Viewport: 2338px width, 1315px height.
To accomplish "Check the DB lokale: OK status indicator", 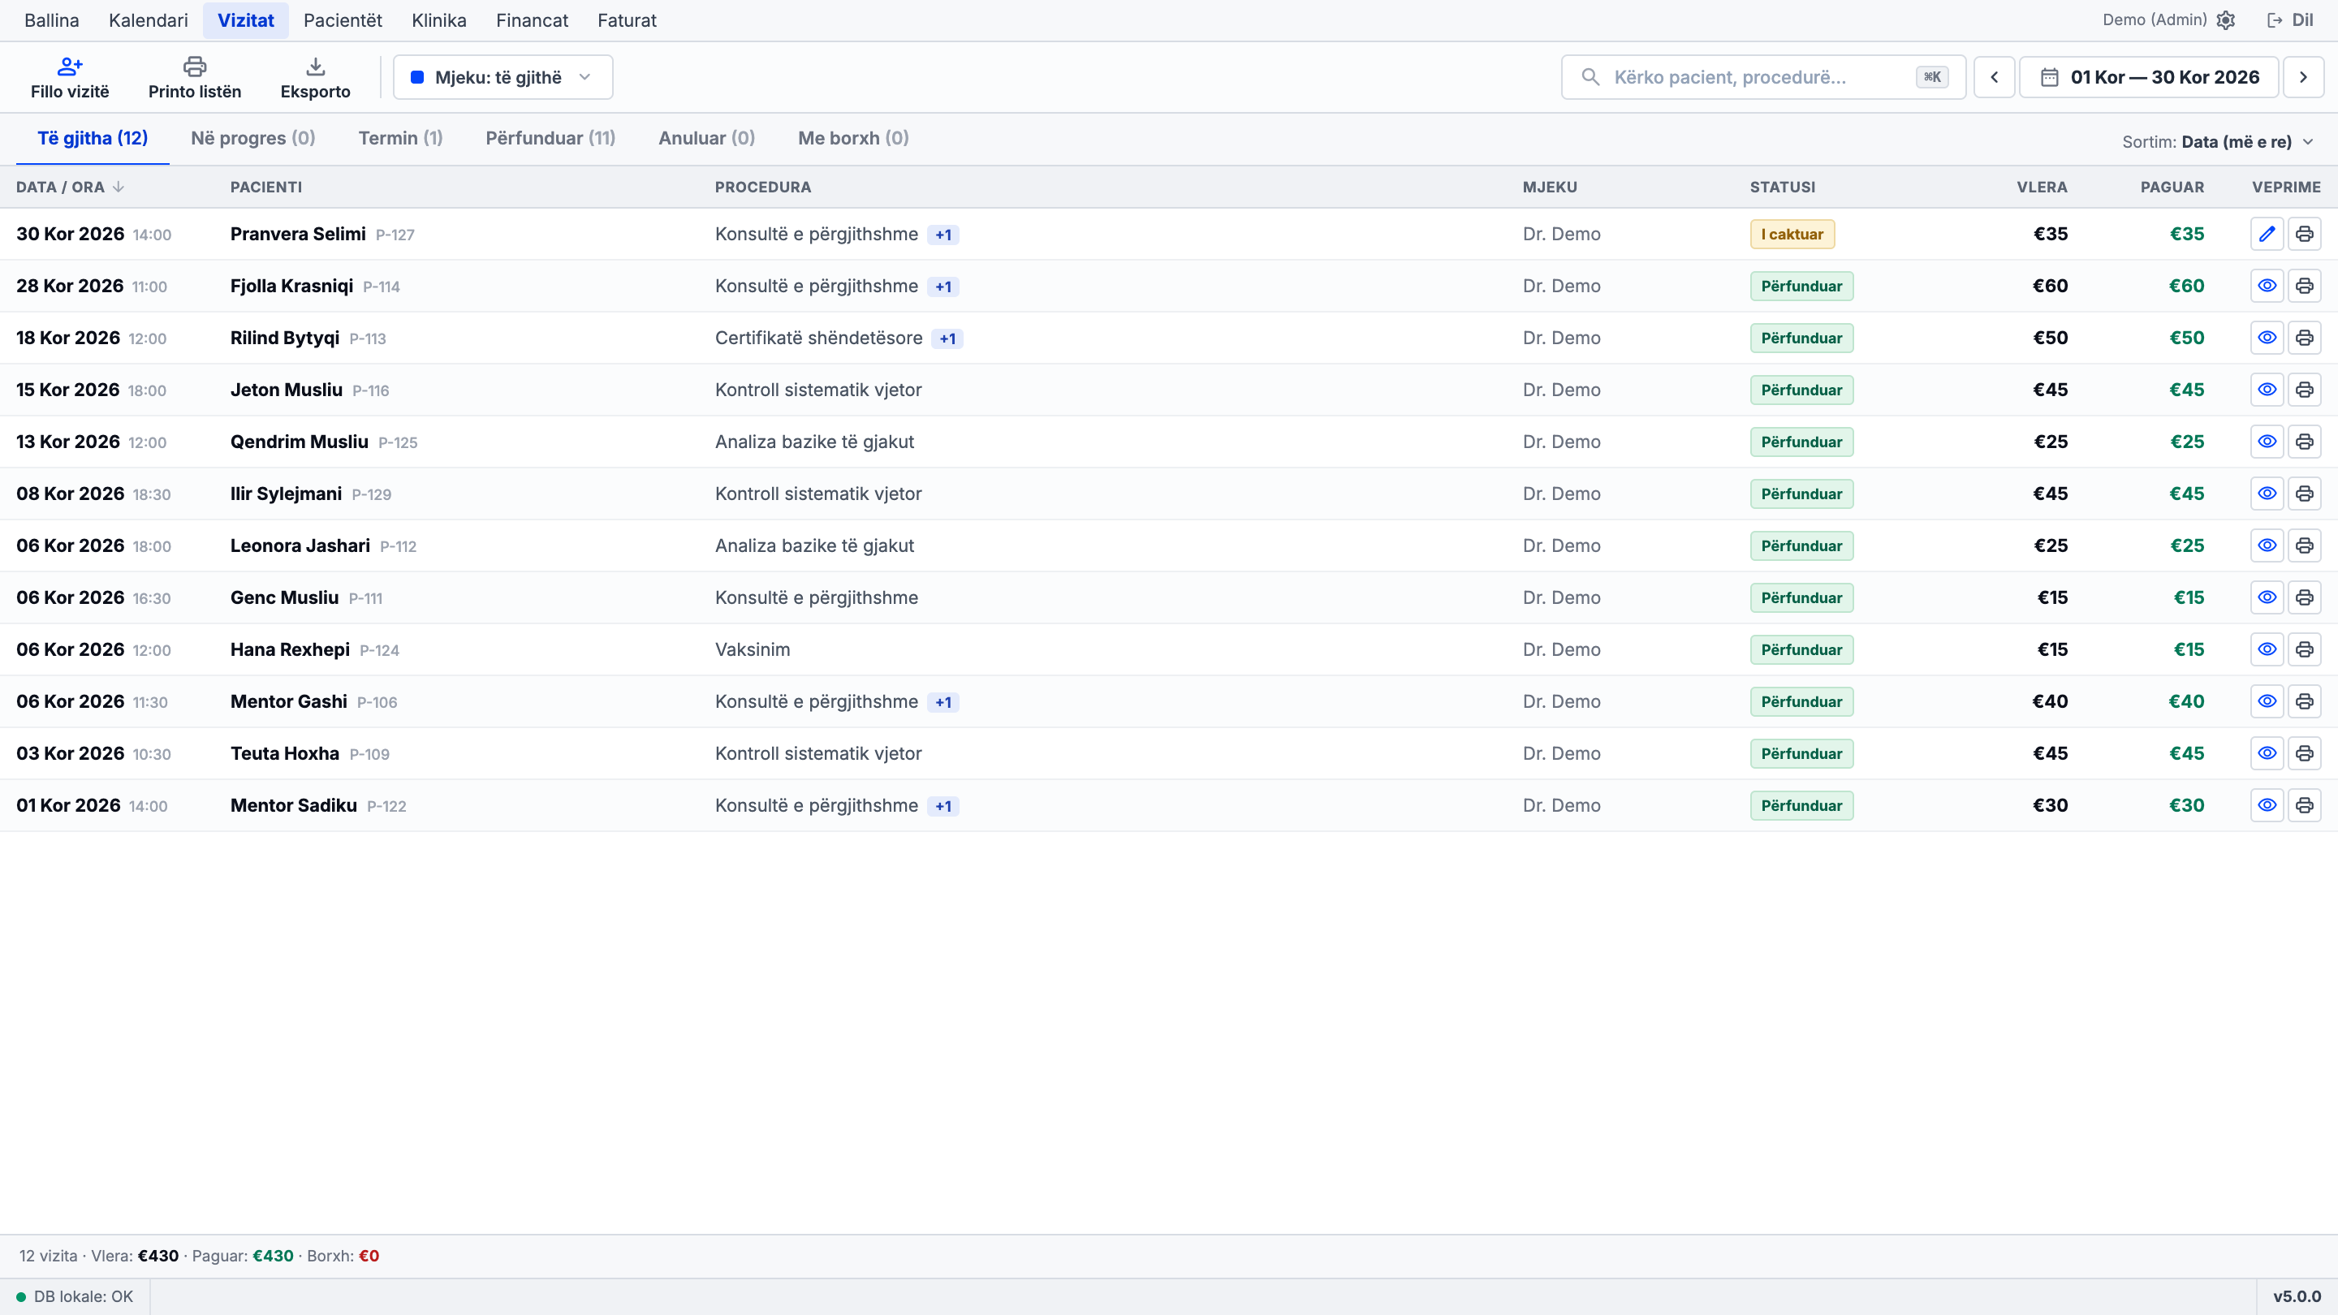I will click(75, 1297).
